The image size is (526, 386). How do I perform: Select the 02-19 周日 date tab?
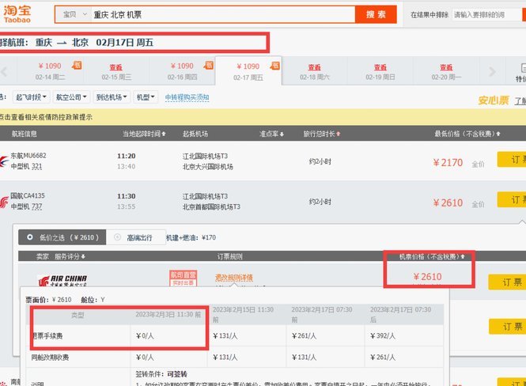[x=380, y=71]
